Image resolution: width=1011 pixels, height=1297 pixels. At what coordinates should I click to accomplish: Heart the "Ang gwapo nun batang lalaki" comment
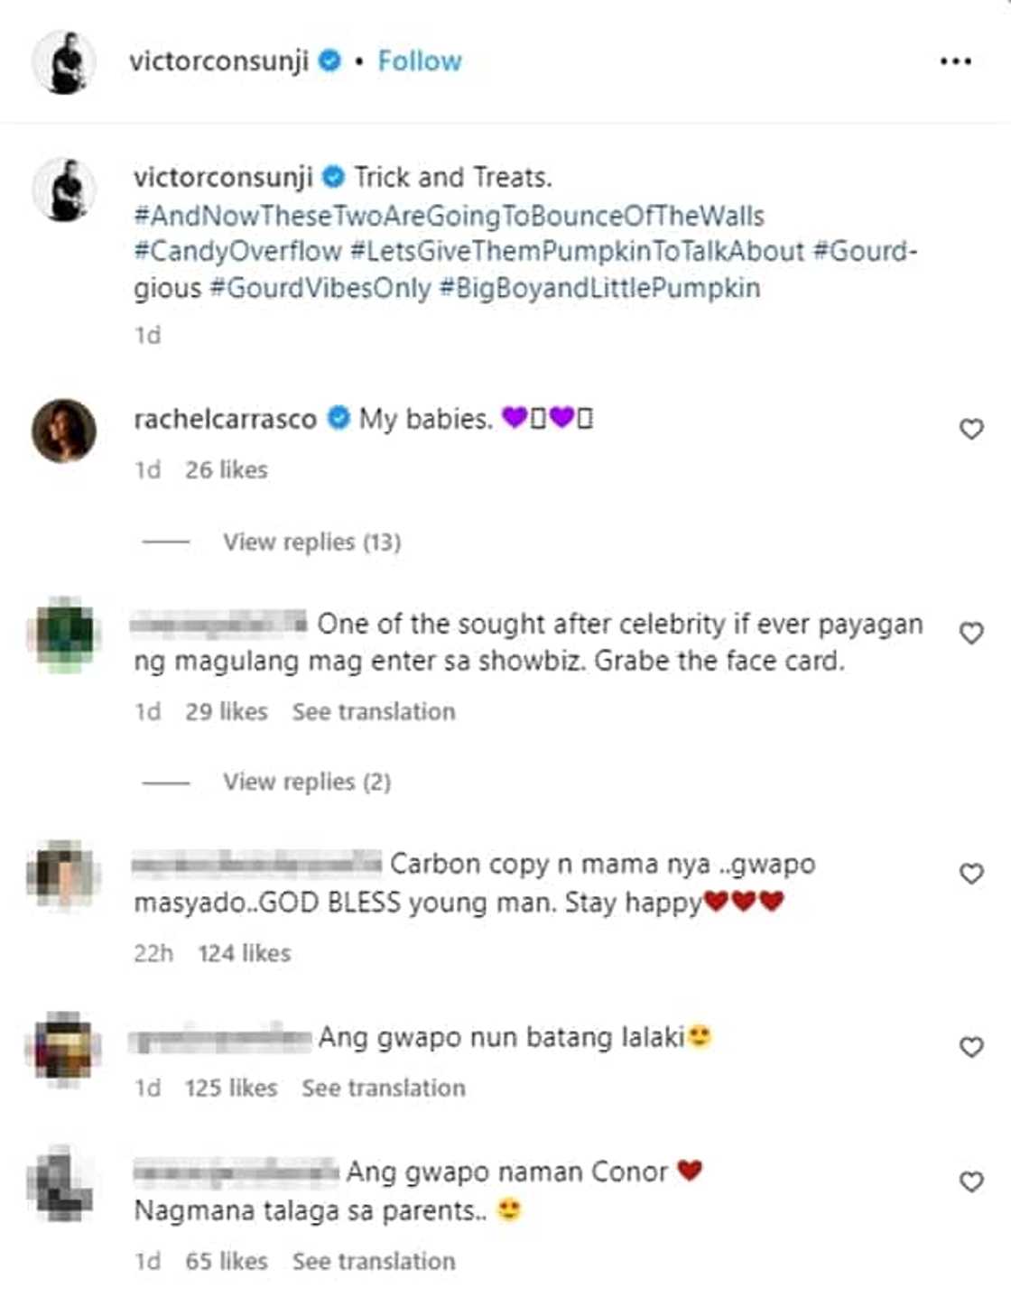pyautogui.click(x=971, y=1047)
